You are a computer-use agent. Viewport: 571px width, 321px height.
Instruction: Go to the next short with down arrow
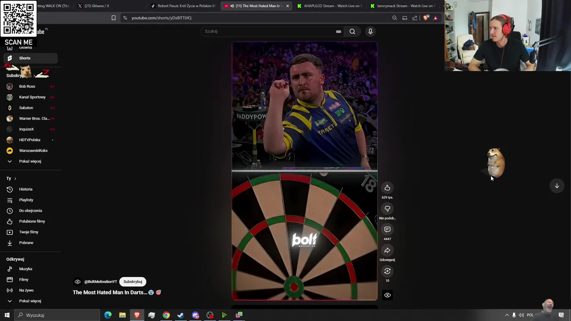tap(557, 186)
